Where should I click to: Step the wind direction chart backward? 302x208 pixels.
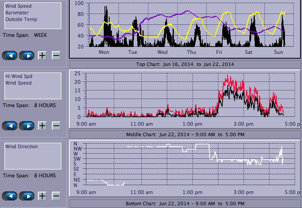pyautogui.click(x=10, y=196)
